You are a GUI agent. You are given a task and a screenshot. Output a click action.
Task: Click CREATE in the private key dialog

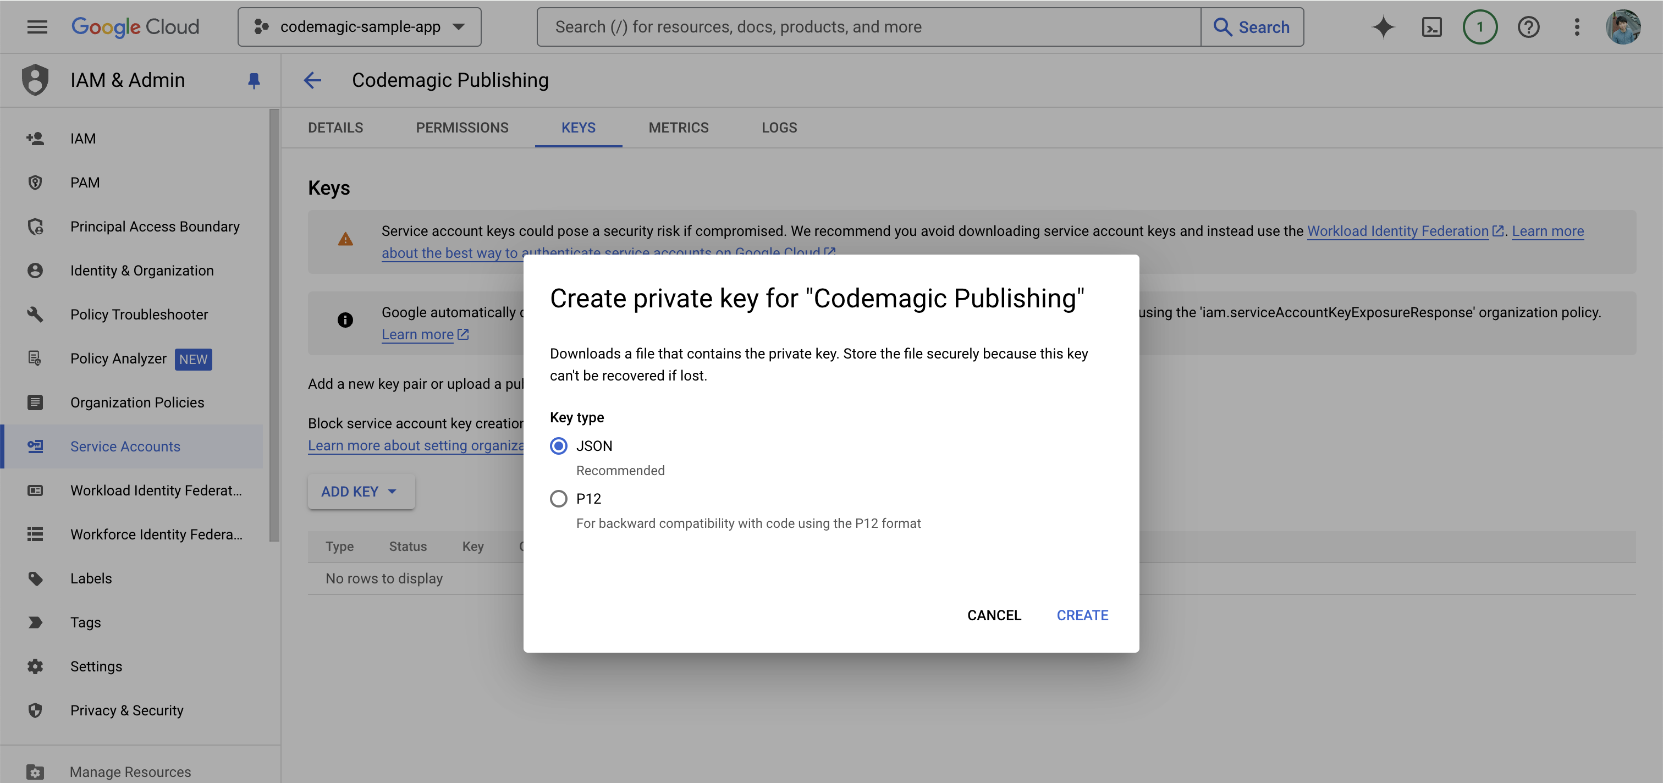[1082, 615]
